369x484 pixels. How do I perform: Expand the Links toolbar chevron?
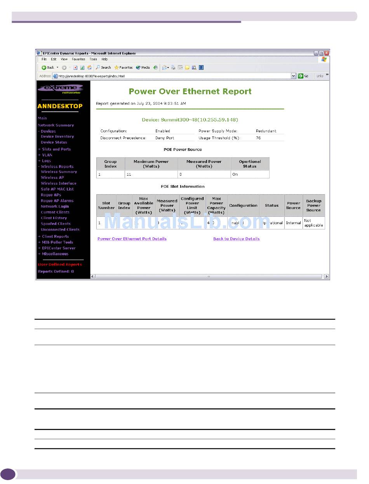327,75
